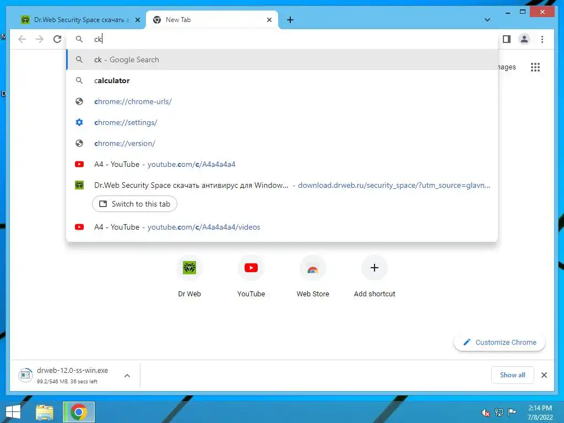Image resolution: width=564 pixels, height=423 pixels.
Task: Click the magnifier icon in the address bar
Action: [79, 39]
